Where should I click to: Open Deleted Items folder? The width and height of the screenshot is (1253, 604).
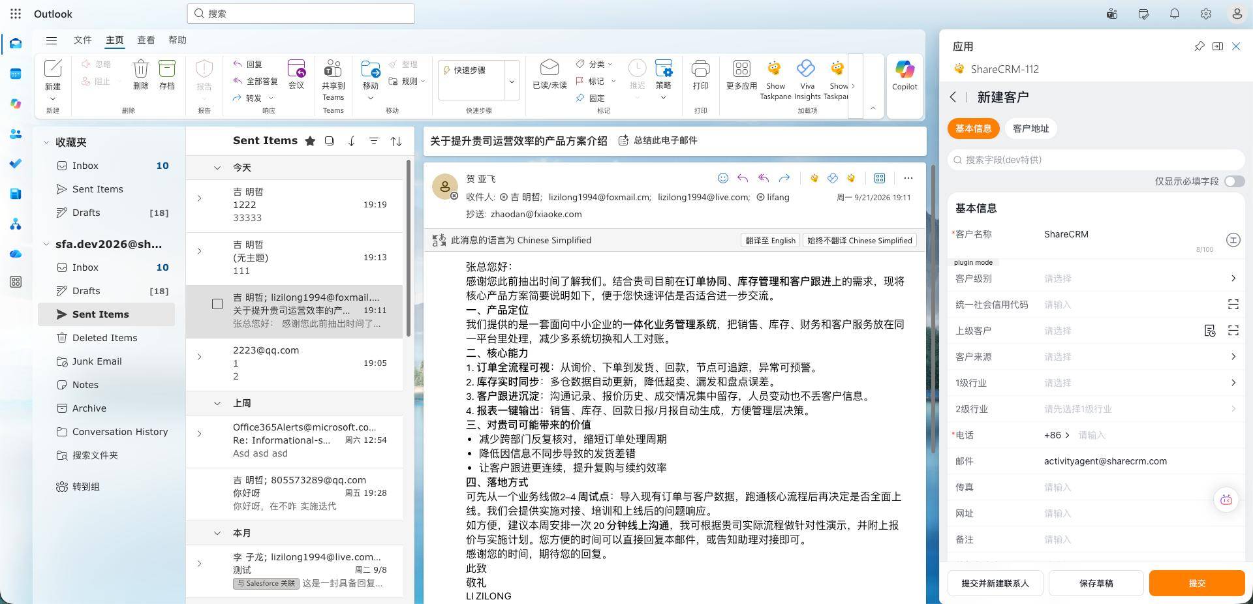[104, 338]
